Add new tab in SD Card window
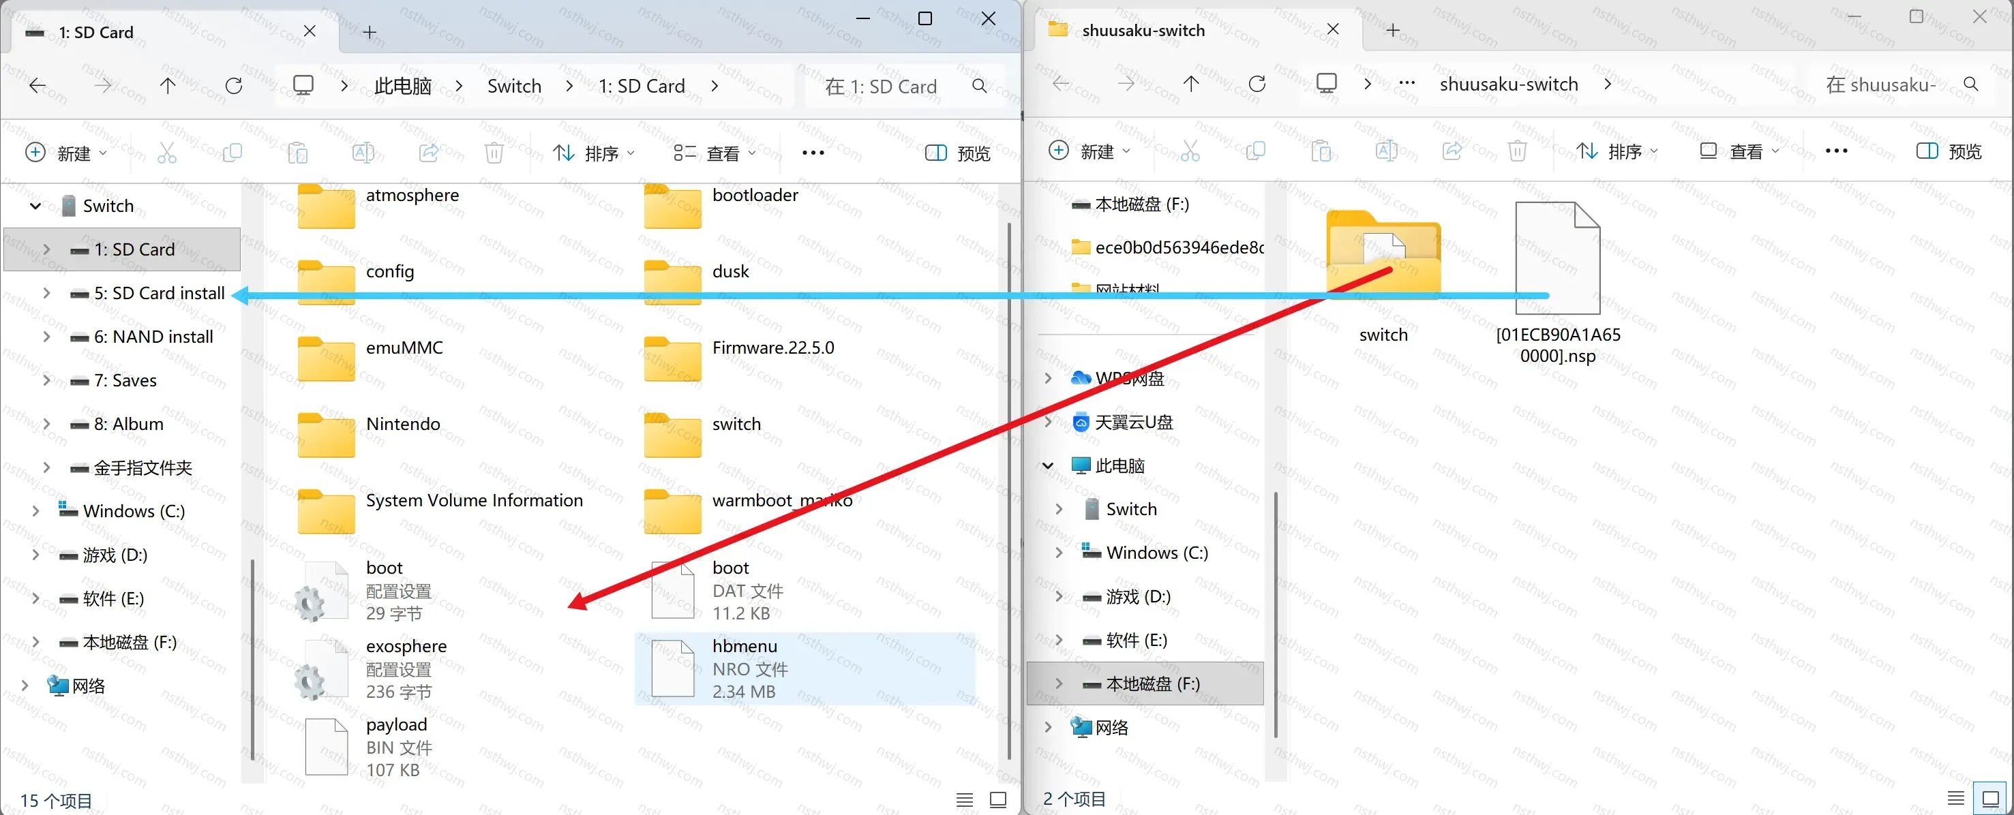Screen dimensions: 2014x815 tap(370, 32)
